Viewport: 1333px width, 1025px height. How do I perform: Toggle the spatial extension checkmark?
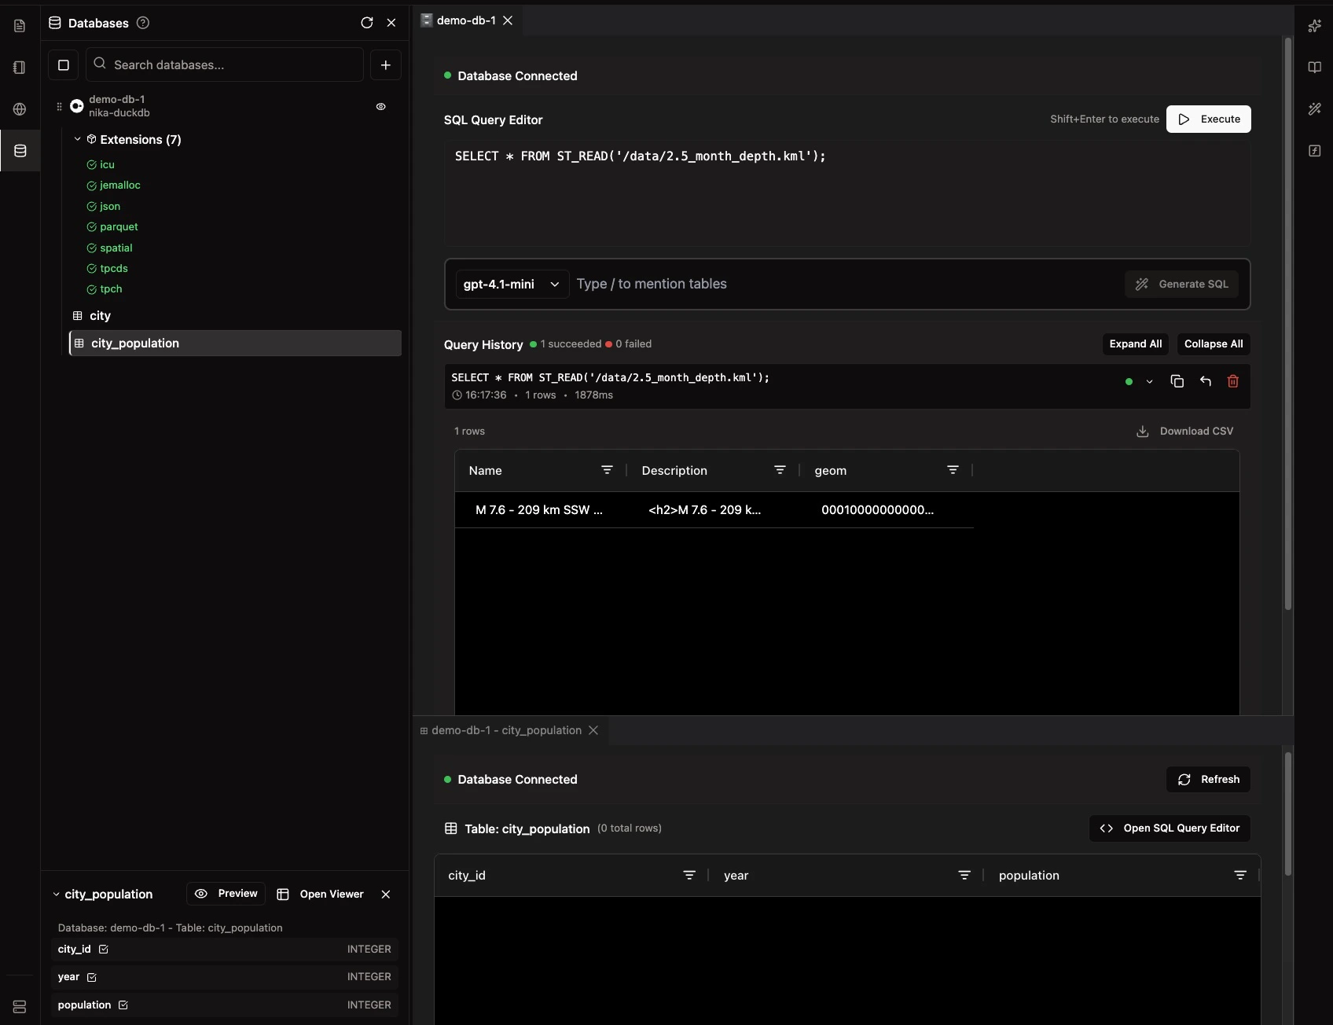point(91,248)
